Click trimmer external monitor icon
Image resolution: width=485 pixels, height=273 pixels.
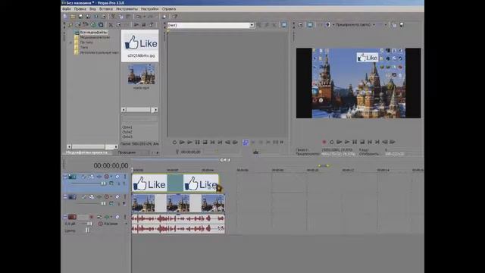[284, 25]
